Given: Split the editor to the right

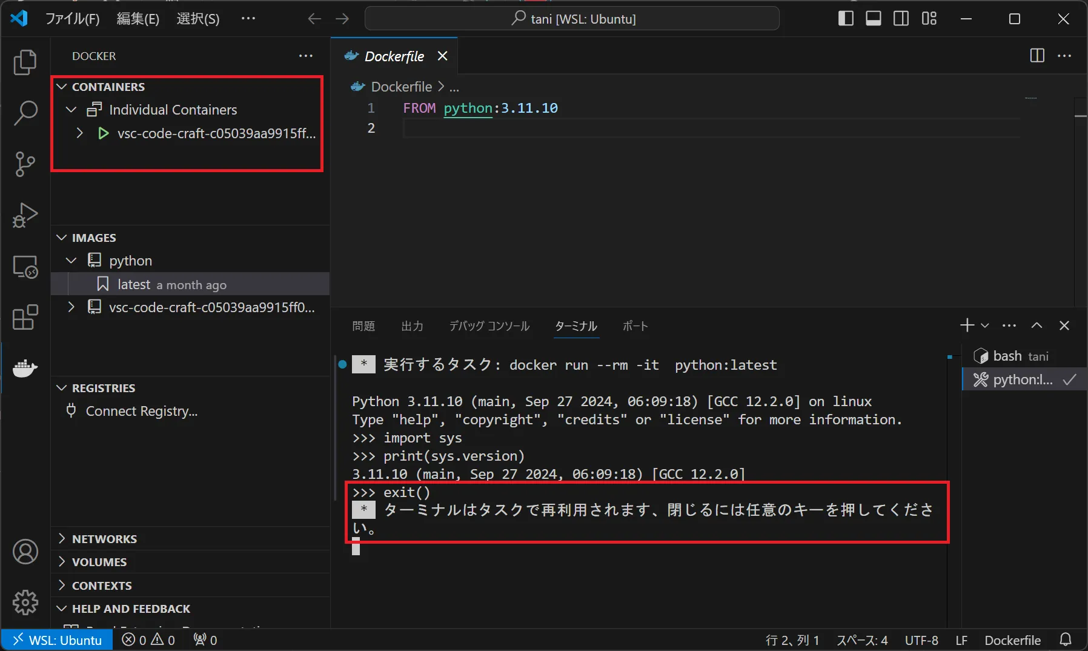Looking at the screenshot, I should pos(1037,56).
